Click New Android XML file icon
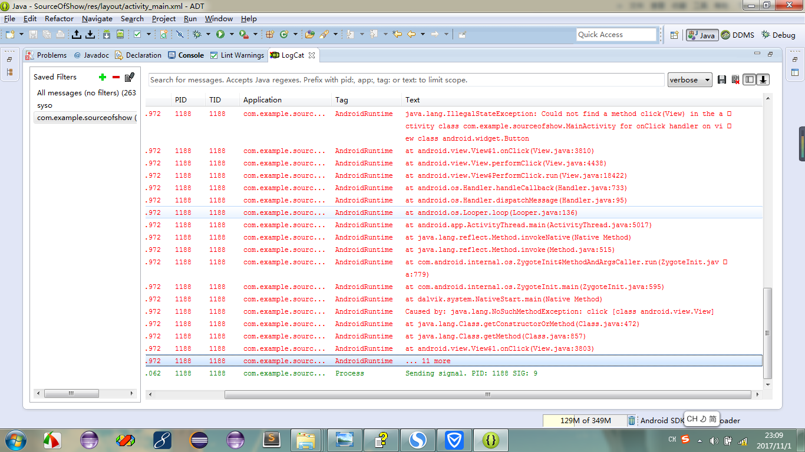This screenshot has width=805, height=452. tap(164, 35)
